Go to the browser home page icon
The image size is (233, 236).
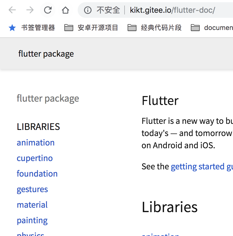[65, 10]
